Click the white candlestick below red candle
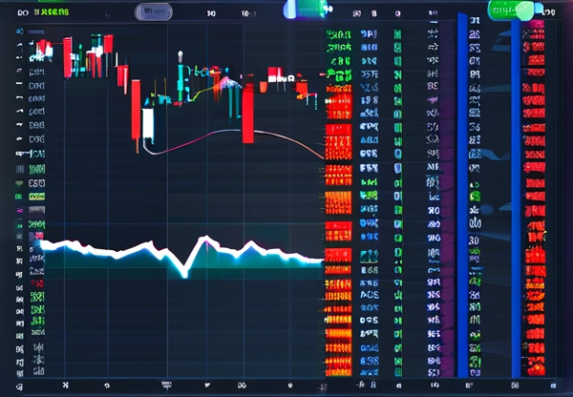The height and width of the screenshot is (397, 573). (148, 124)
